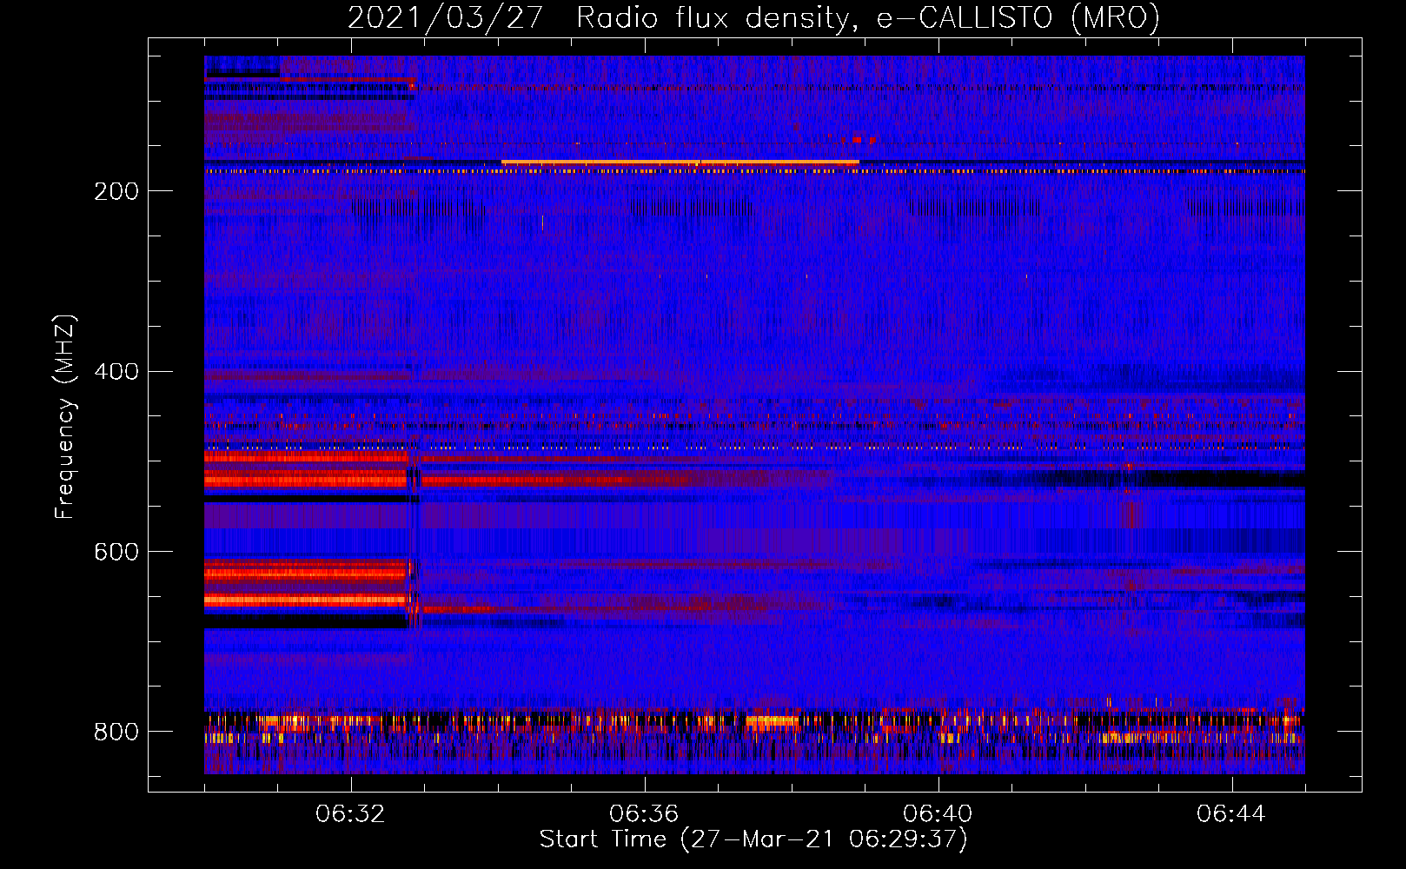1406x869 pixels.
Task: Click the 06:40 time tick label
Action: point(938,814)
